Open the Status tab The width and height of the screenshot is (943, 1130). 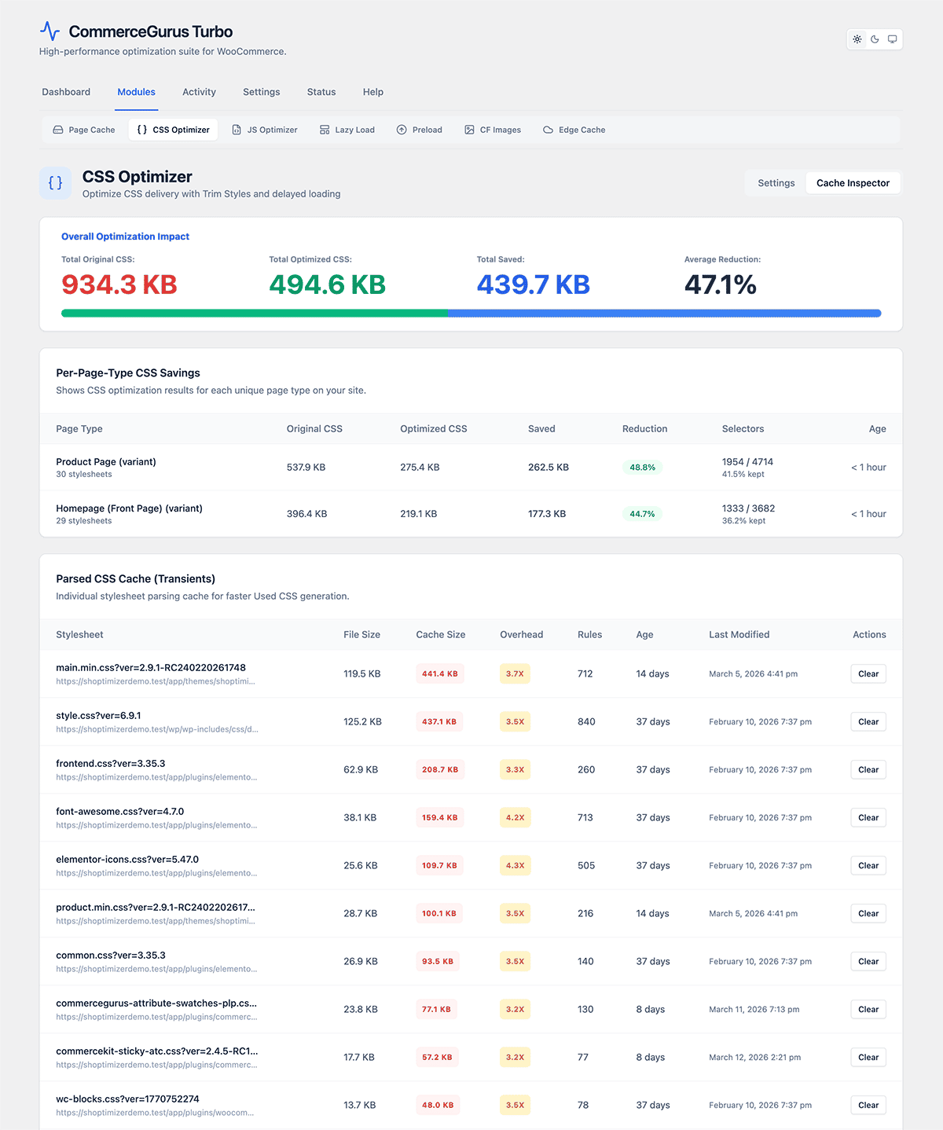point(321,92)
